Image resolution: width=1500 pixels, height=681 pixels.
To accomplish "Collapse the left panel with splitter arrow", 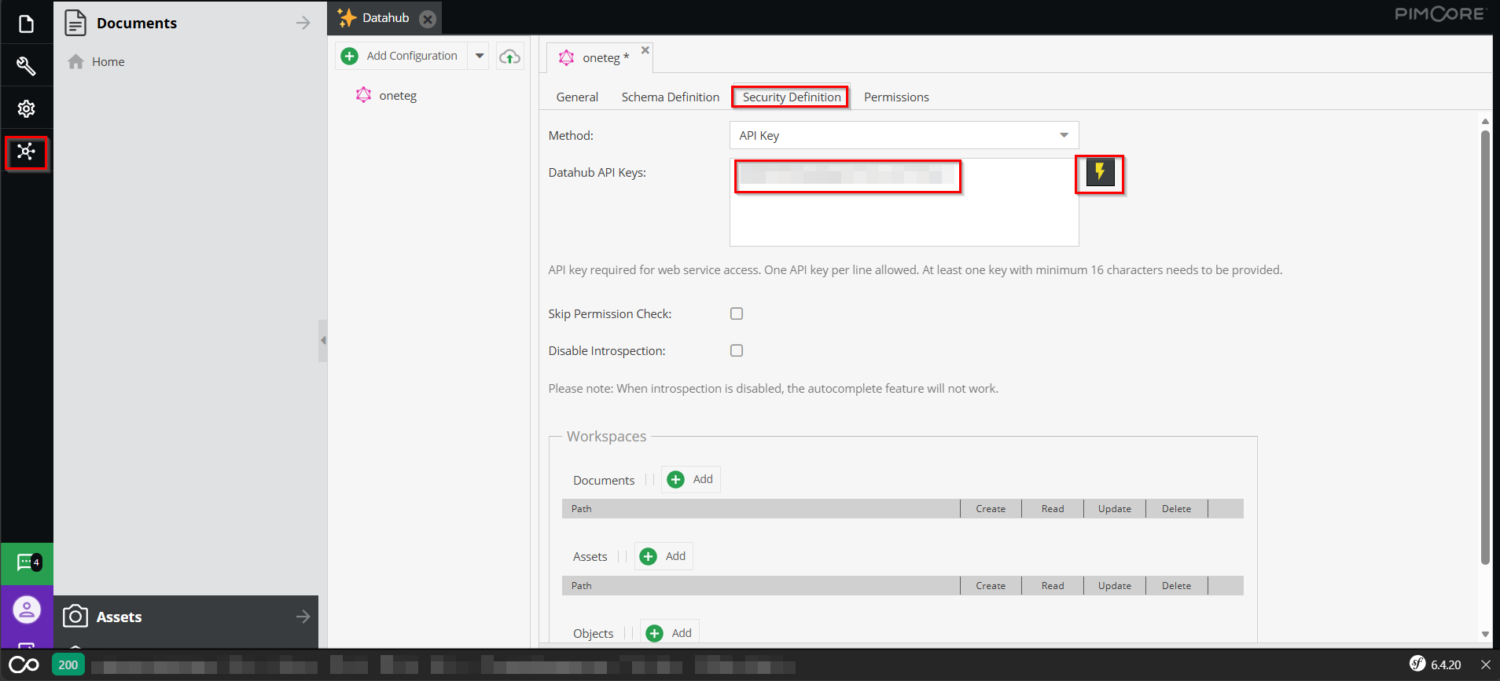I will point(323,340).
